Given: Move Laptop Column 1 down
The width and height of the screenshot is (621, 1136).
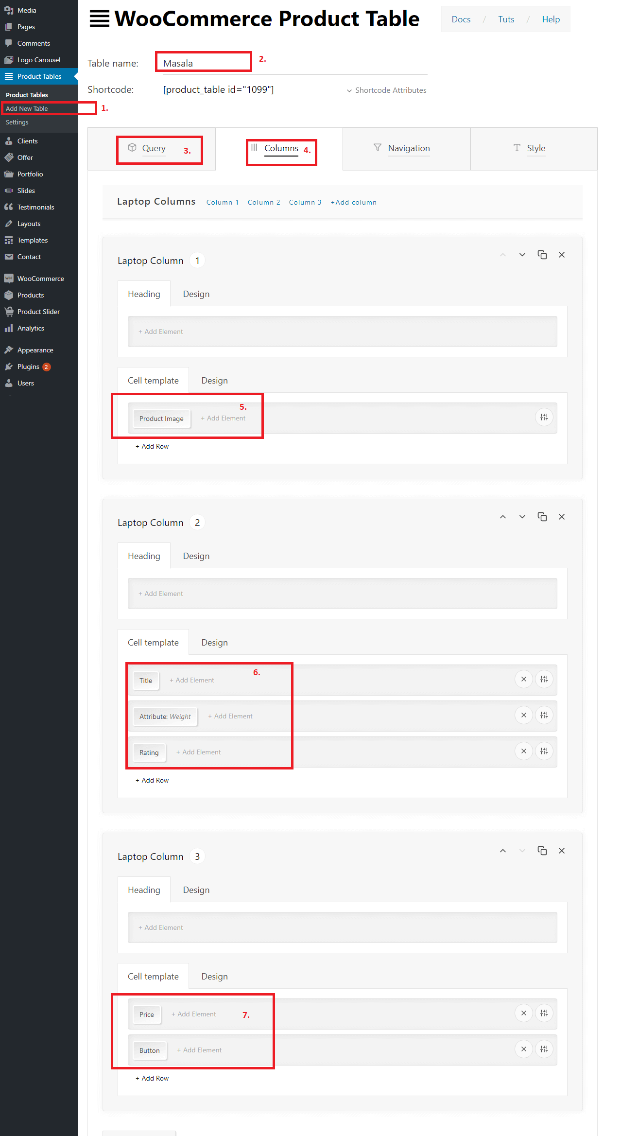Looking at the screenshot, I should pyautogui.click(x=522, y=255).
